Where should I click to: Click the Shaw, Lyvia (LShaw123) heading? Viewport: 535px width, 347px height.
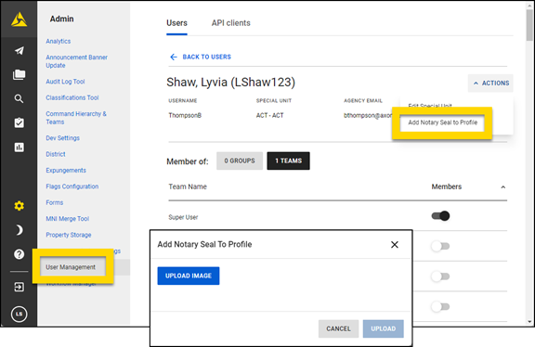230,83
